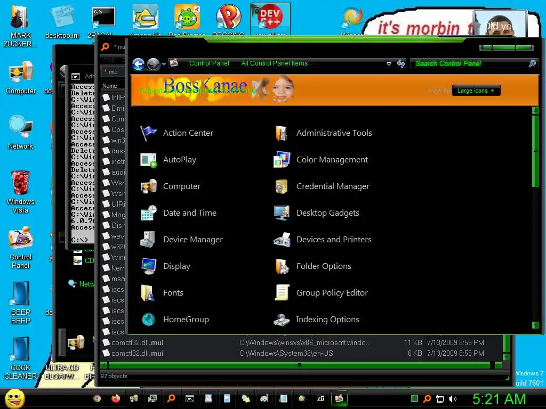Open the COCK CLEANER desktop icon

click(x=20, y=358)
